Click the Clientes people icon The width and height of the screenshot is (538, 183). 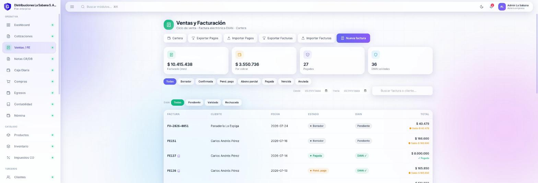point(9,177)
